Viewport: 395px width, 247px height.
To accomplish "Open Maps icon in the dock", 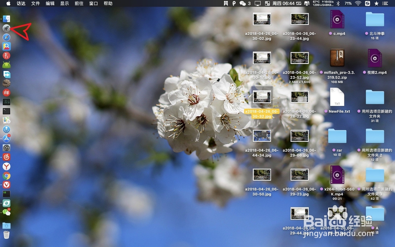I will pos(7,120).
